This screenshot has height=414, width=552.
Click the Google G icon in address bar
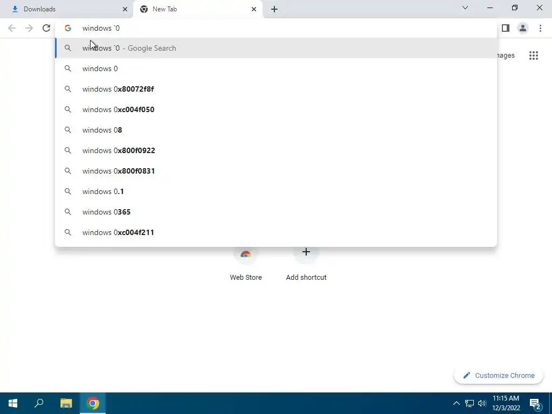[x=68, y=28]
